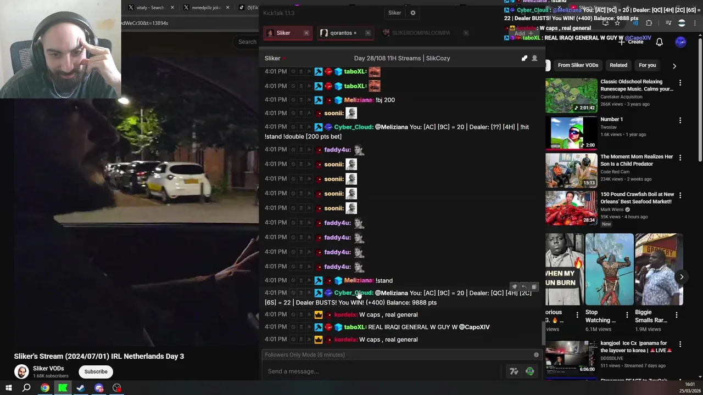Select From Sliker VODs filter chip

coord(578,65)
